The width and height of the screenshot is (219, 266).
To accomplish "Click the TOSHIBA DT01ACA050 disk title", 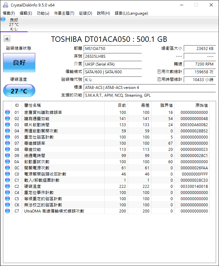I will tap(109, 39).
